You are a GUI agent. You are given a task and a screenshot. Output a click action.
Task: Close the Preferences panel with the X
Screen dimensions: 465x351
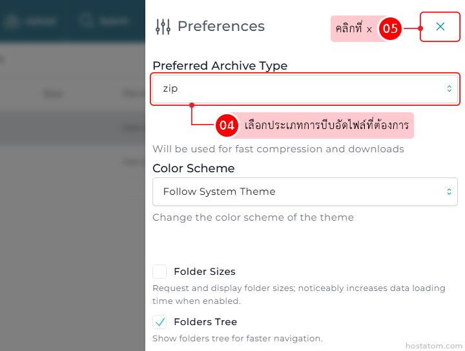(440, 26)
